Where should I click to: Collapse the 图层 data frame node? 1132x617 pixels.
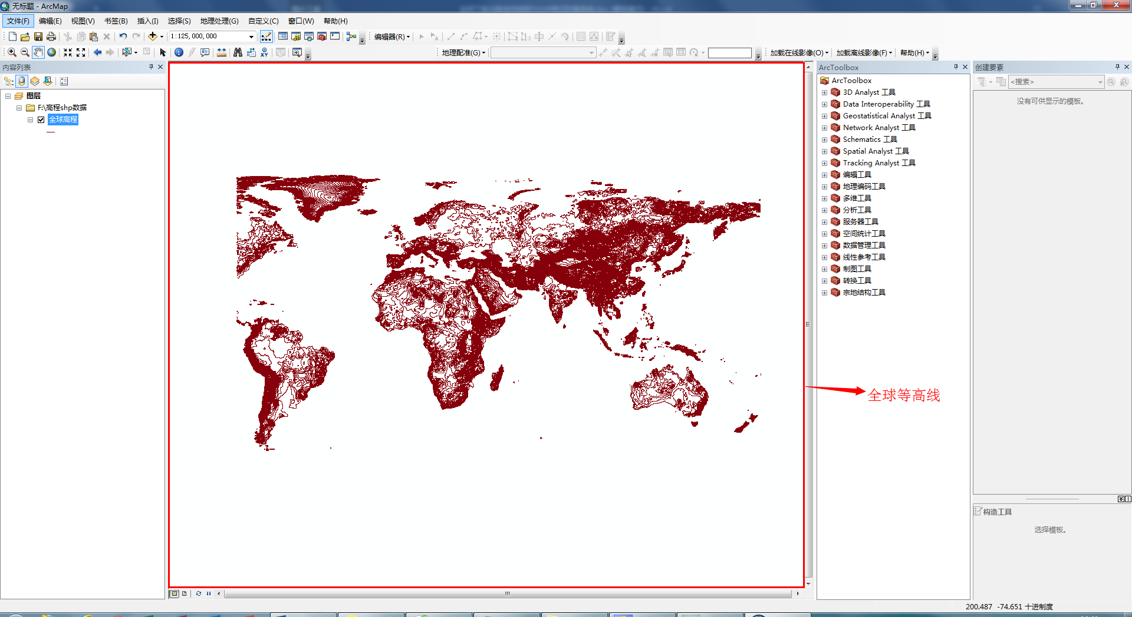pyautogui.click(x=8, y=96)
